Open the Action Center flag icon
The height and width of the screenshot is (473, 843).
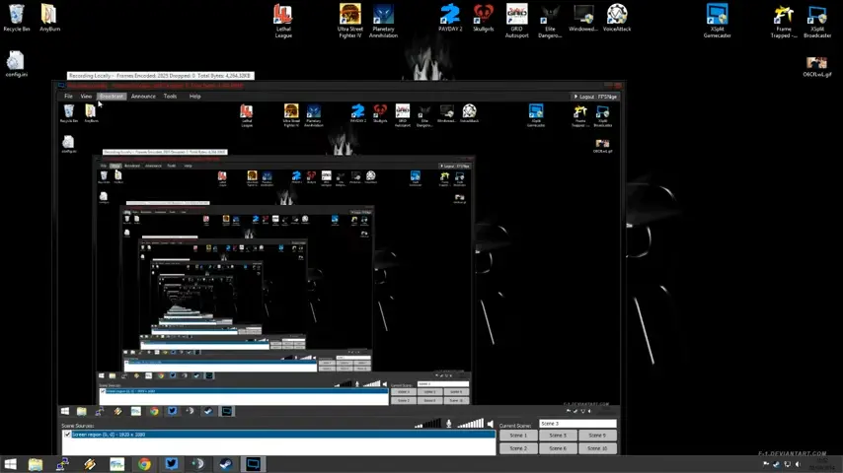coord(766,464)
